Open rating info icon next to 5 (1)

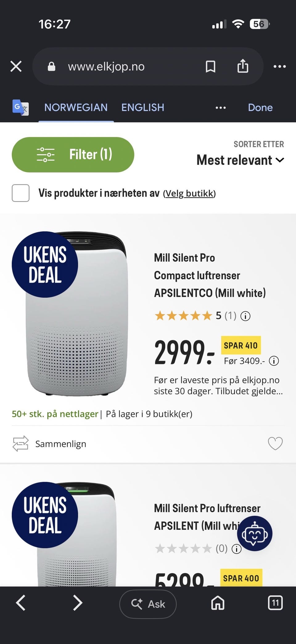(245, 316)
